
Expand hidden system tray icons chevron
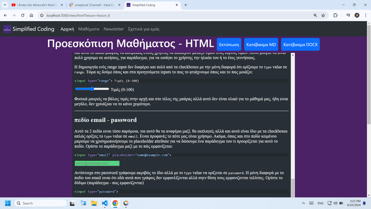[303, 203]
